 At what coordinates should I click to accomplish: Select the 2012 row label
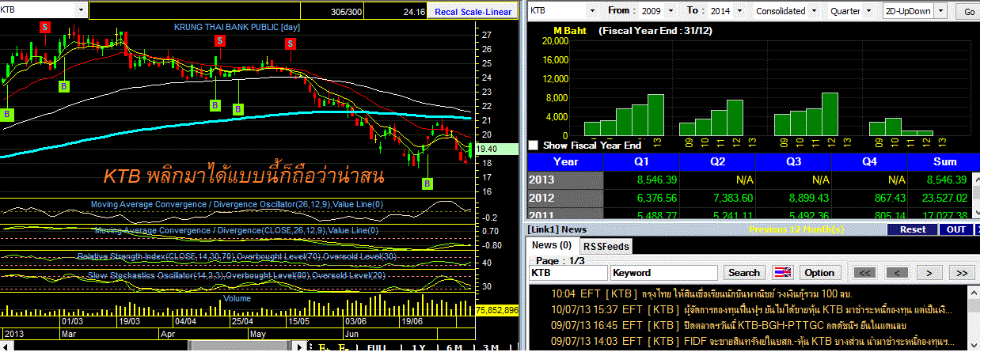pyautogui.click(x=565, y=198)
